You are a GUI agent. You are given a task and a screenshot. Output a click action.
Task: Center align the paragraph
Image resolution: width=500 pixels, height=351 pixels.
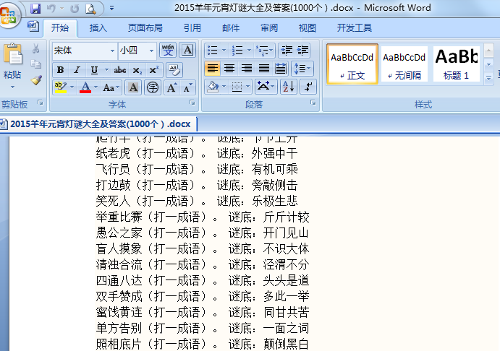pyautogui.click(x=229, y=69)
